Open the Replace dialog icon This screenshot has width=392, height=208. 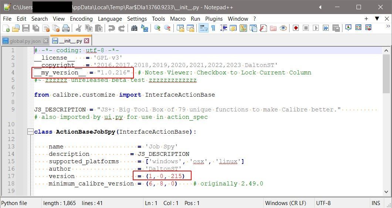(144, 28)
